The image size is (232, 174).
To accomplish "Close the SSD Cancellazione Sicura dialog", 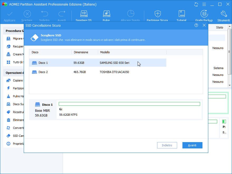I will click(204, 25).
